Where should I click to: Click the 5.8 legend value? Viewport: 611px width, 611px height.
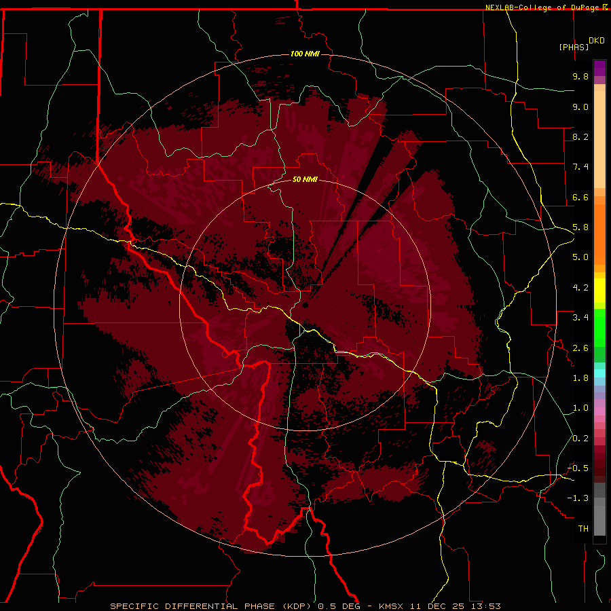tap(580, 227)
